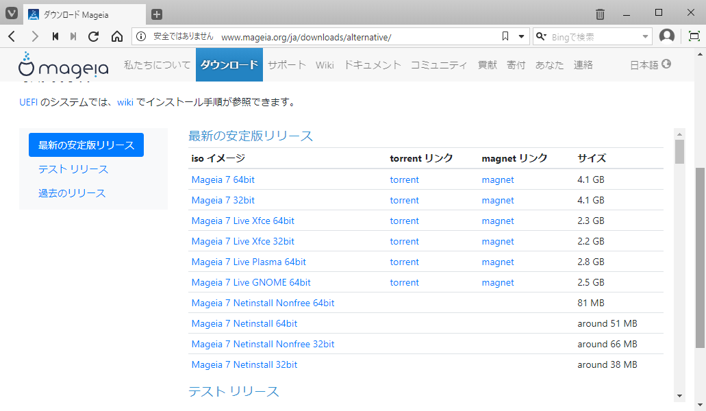Download Mageia 7 Live GNOME 64bit
This screenshot has width=706, height=411.
tap(251, 283)
